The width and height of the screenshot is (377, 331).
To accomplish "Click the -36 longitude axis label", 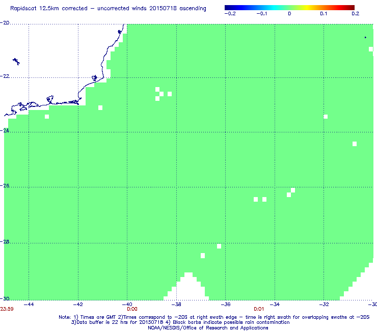I will (x=225, y=305).
